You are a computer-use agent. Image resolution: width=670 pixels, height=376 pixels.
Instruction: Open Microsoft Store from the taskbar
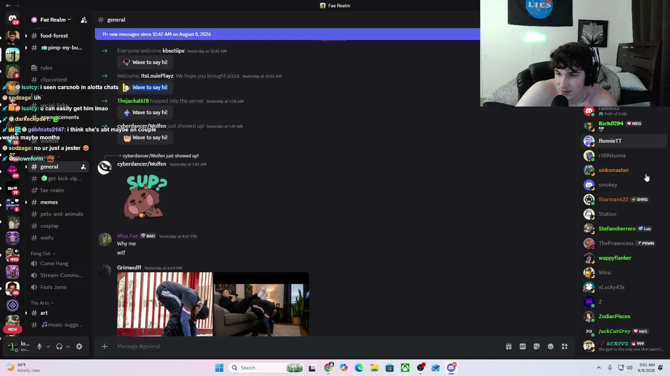(389, 368)
